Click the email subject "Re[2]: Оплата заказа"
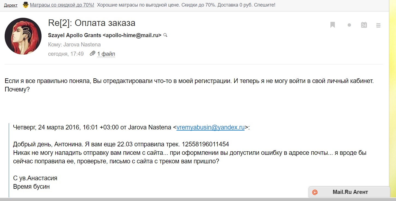The image size is (396, 201). pyautogui.click(x=91, y=23)
